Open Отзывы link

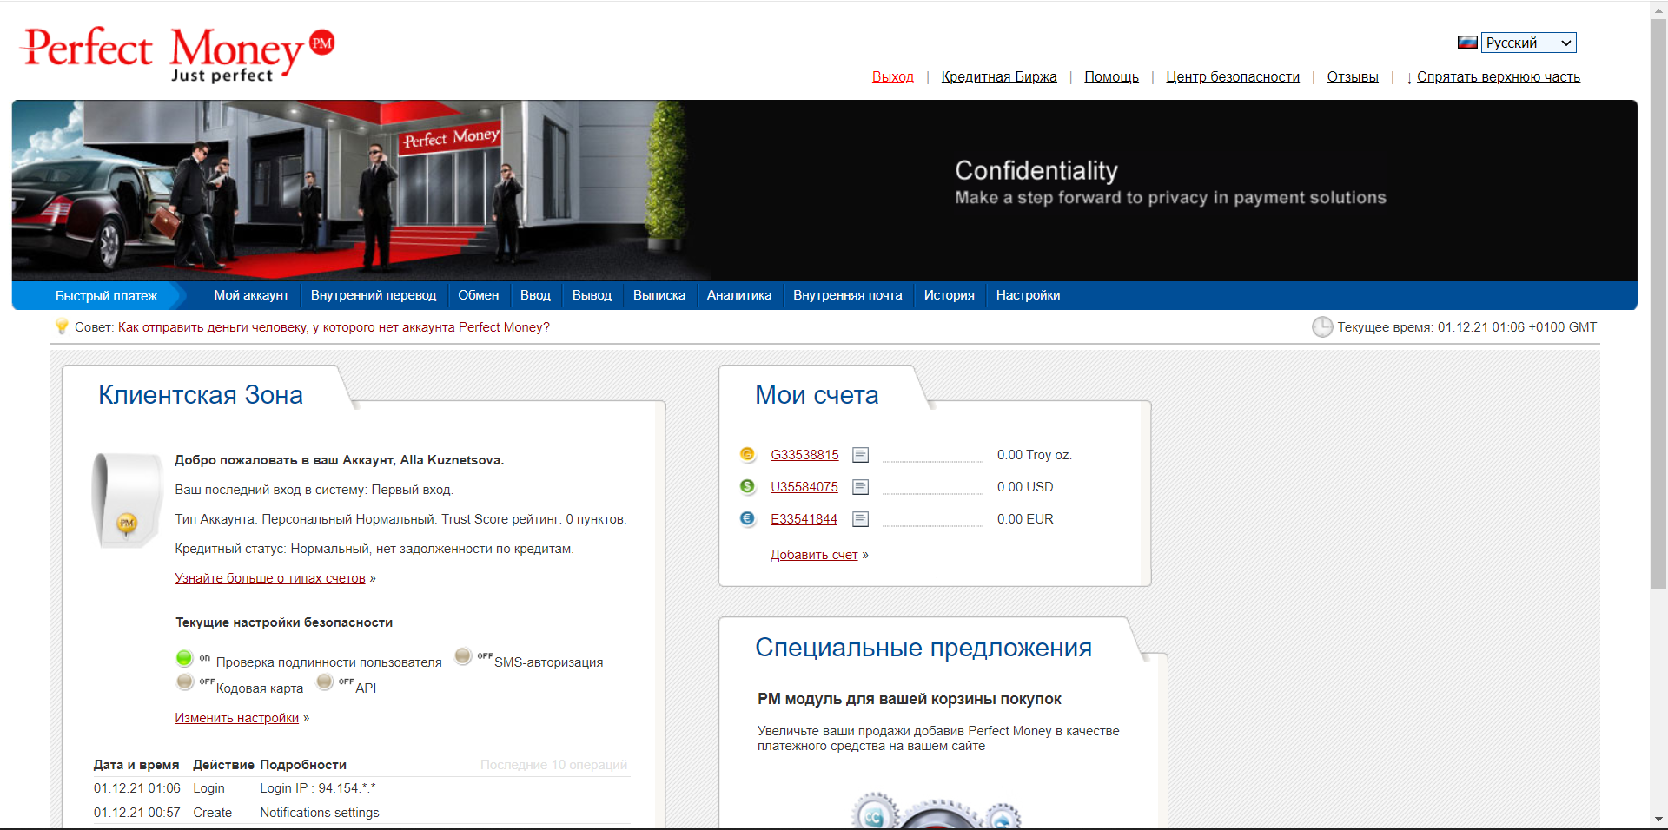coord(1353,76)
